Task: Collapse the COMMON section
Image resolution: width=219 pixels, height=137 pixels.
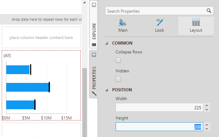Action: click(x=107, y=43)
